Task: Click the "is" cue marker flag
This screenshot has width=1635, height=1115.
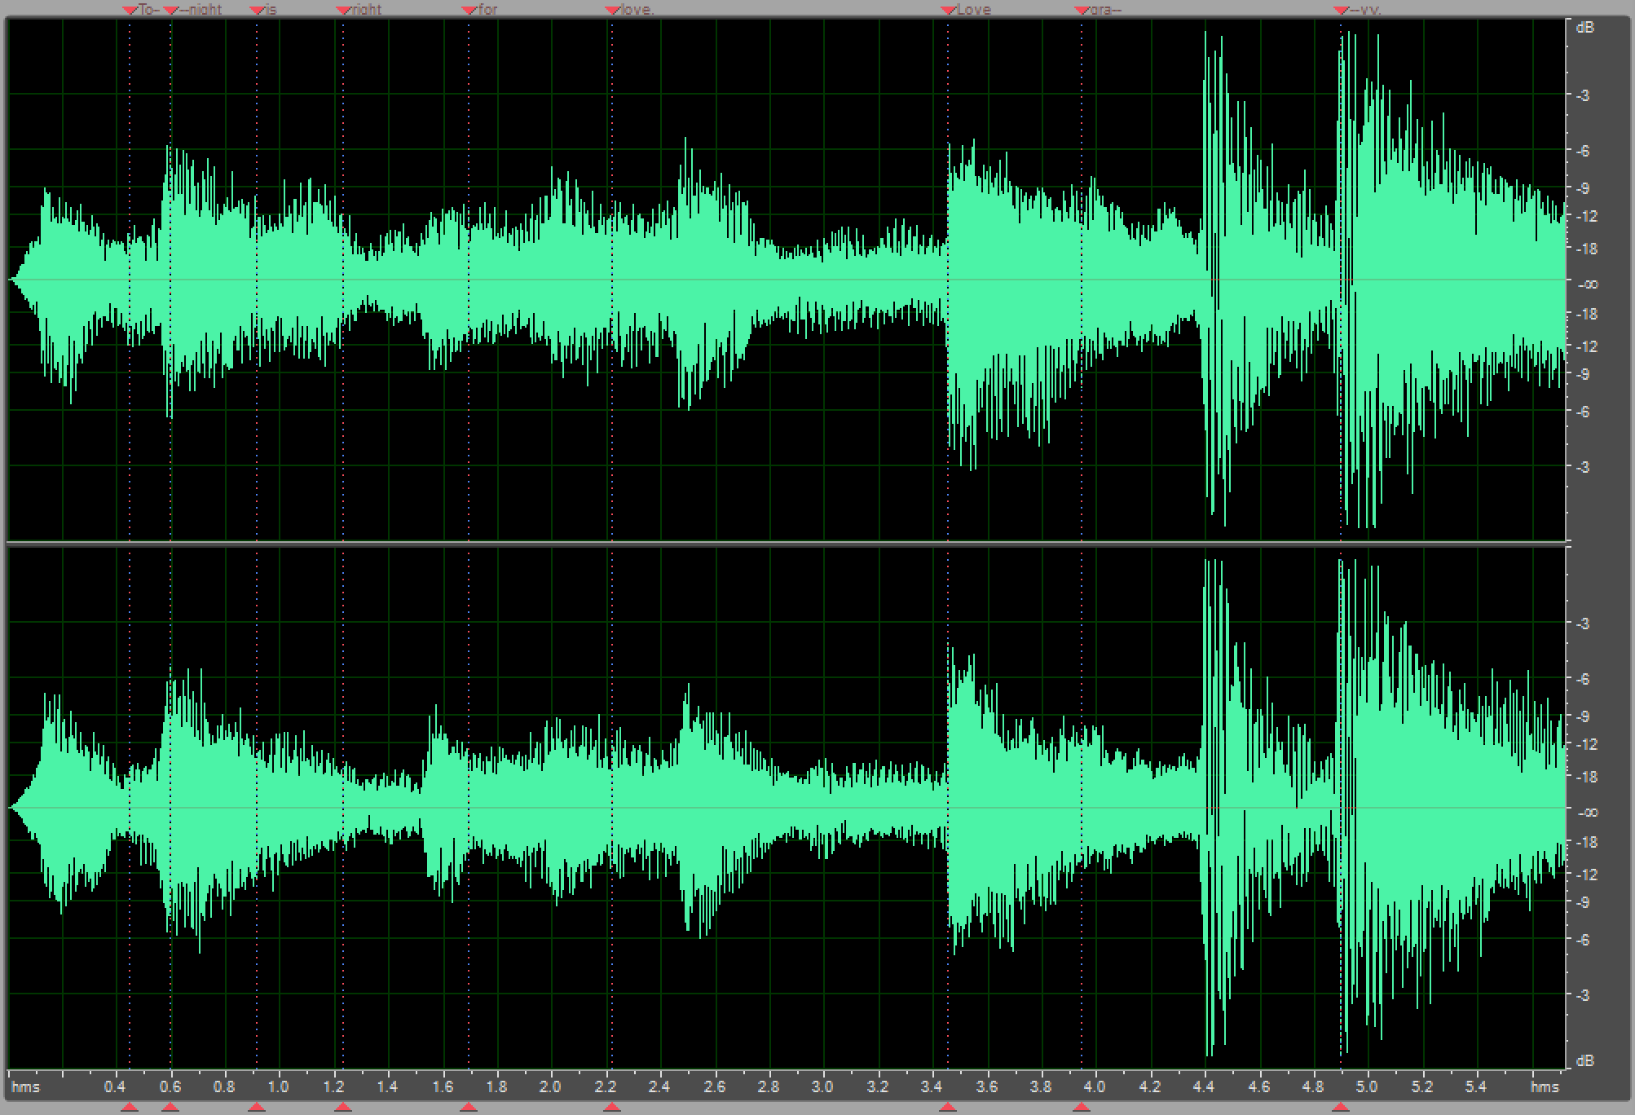Action: 257,10
